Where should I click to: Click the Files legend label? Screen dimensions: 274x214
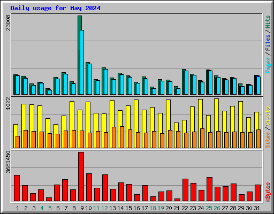point(268,43)
